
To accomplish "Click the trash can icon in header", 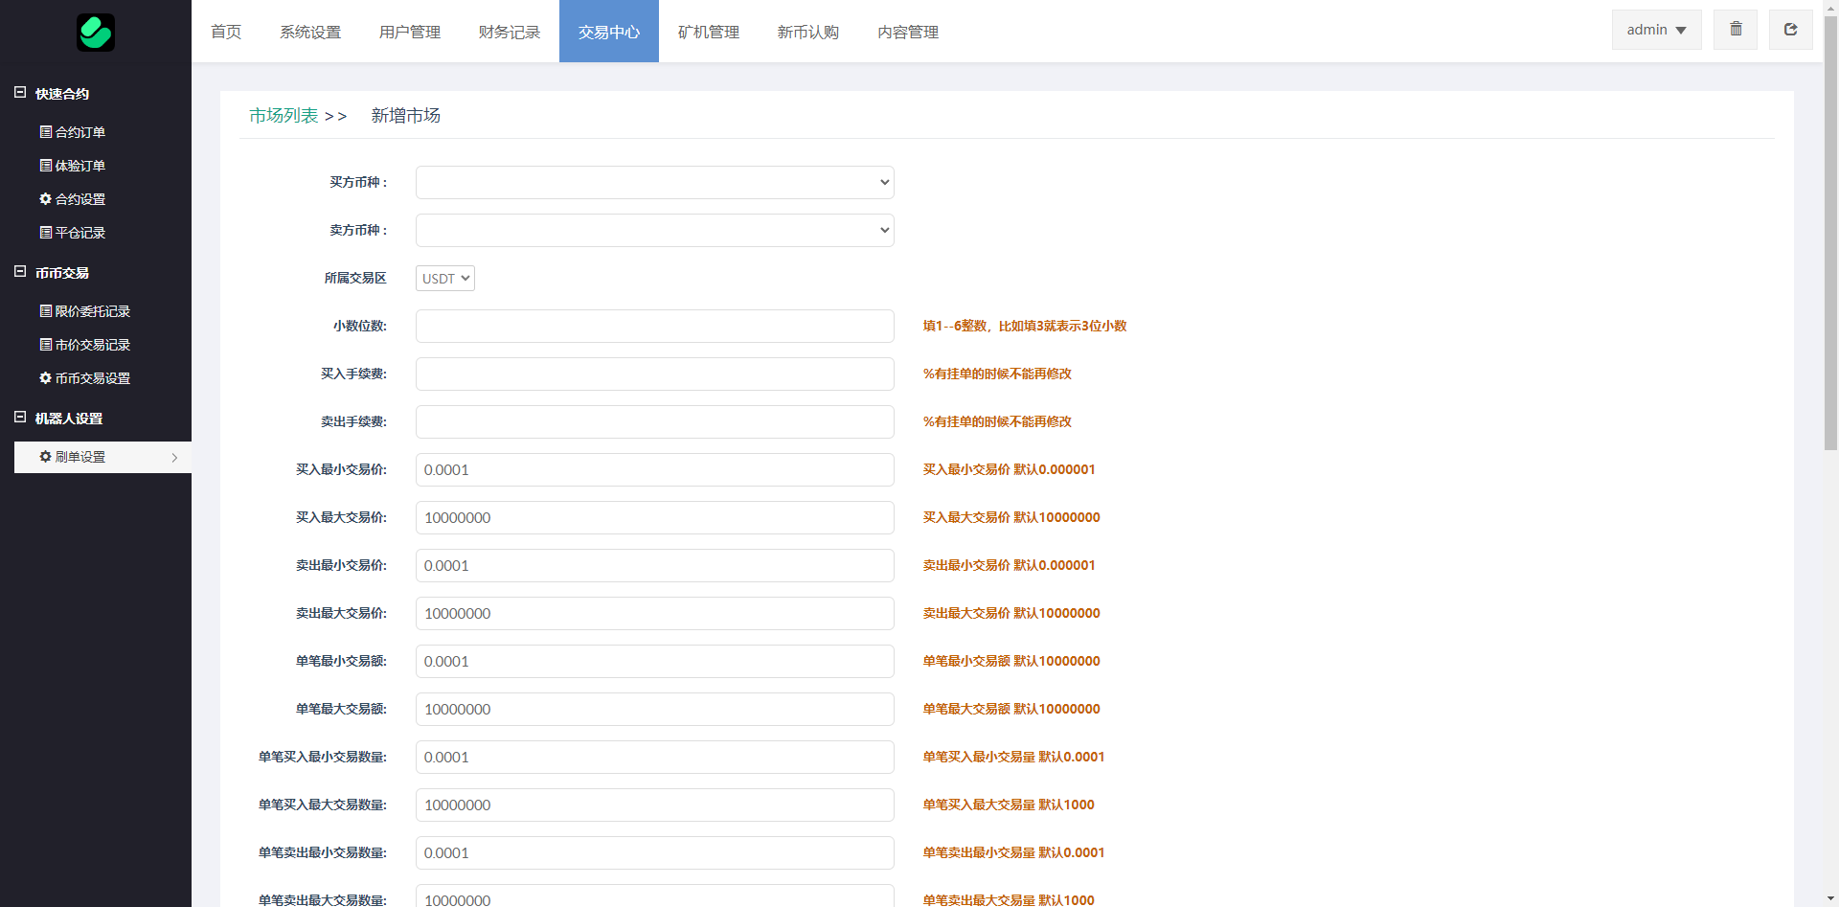I will coord(1736,30).
